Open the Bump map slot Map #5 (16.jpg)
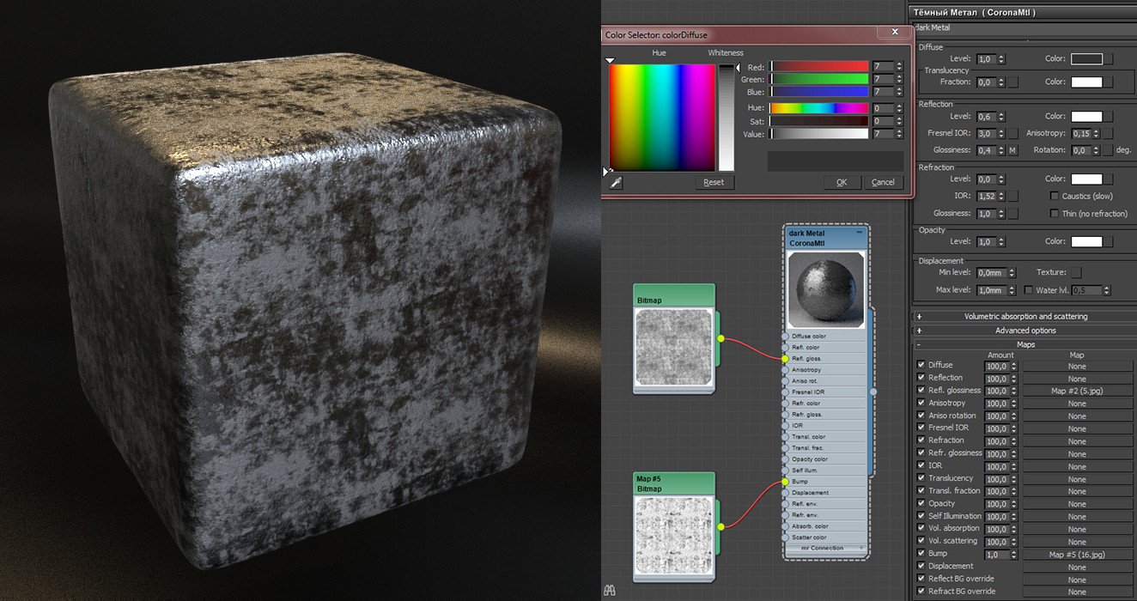 point(1077,555)
